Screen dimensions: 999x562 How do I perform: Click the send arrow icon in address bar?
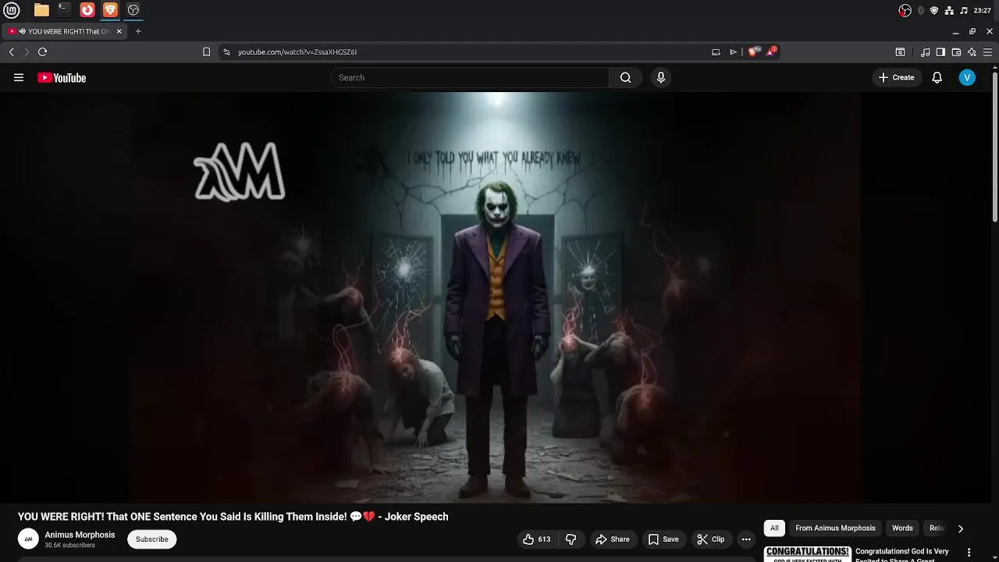click(733, 52)
